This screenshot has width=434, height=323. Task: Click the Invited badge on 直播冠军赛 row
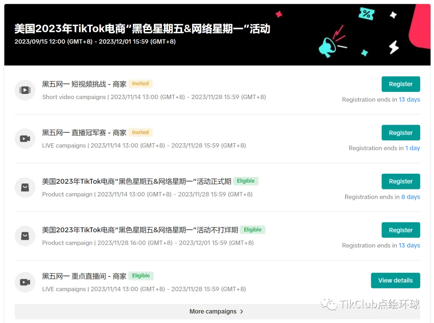140,132
